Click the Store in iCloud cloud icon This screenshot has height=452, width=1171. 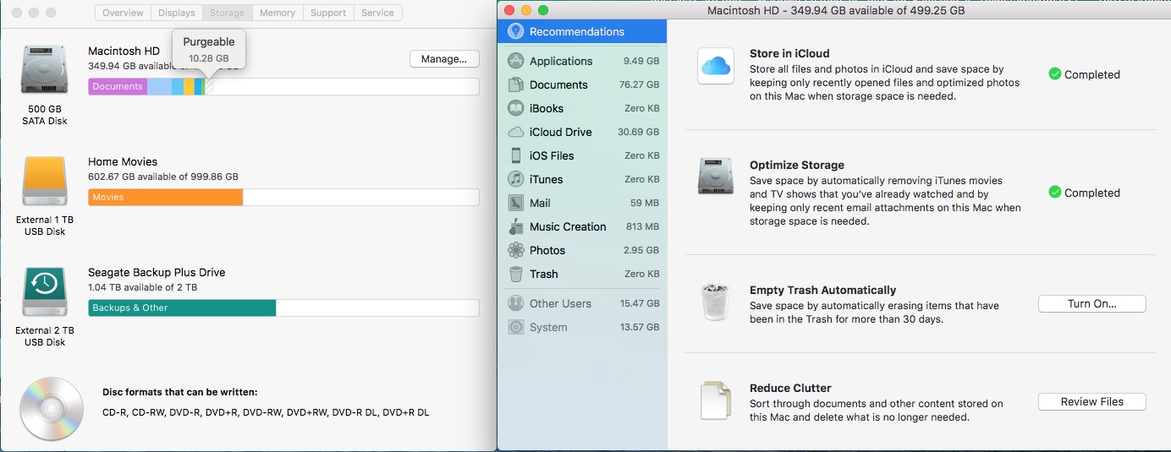716,66
